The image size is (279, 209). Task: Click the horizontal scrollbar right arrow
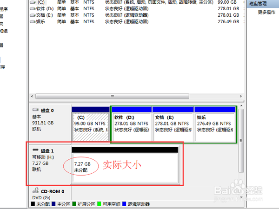coord(241,96)
